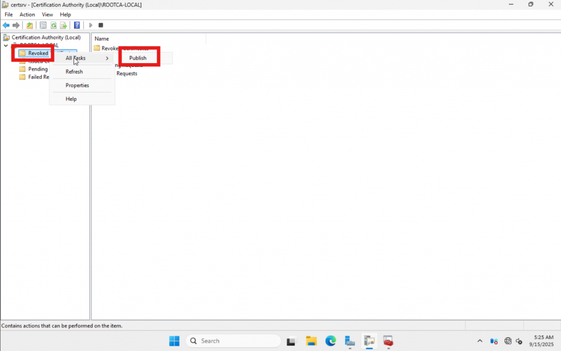Choose Publish from the submenu
This screenshot has height=351, width=561.
coord(138,58)
